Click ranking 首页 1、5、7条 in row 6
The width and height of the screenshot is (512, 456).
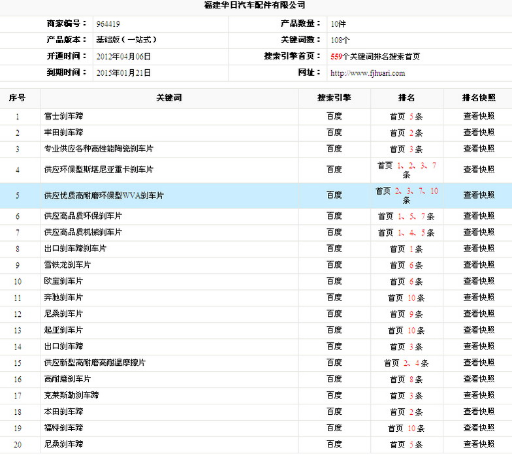(406, 216)
